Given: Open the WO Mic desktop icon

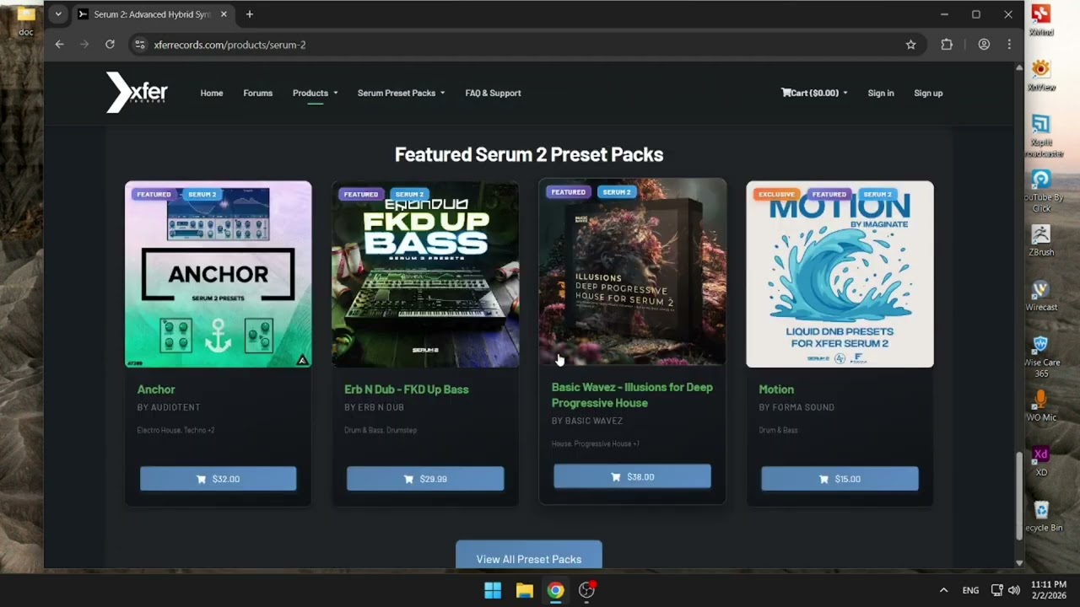Looking at the screenshot, I should pyautogui.click(x=1041, y=406).
